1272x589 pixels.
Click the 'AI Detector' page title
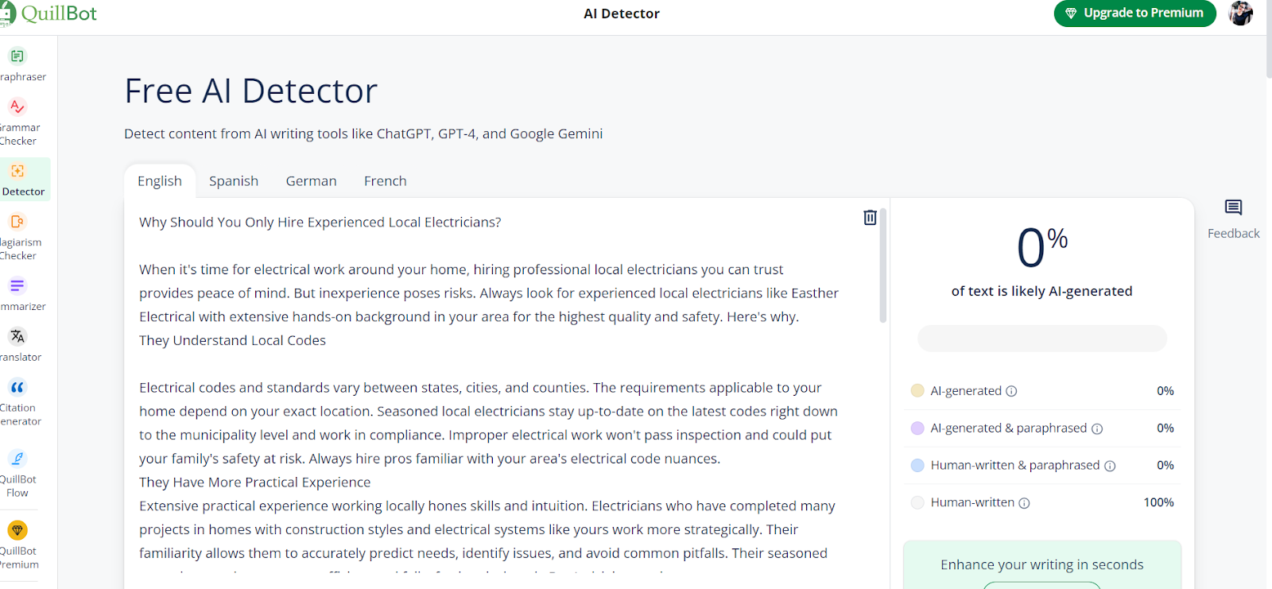pos(622,14)
